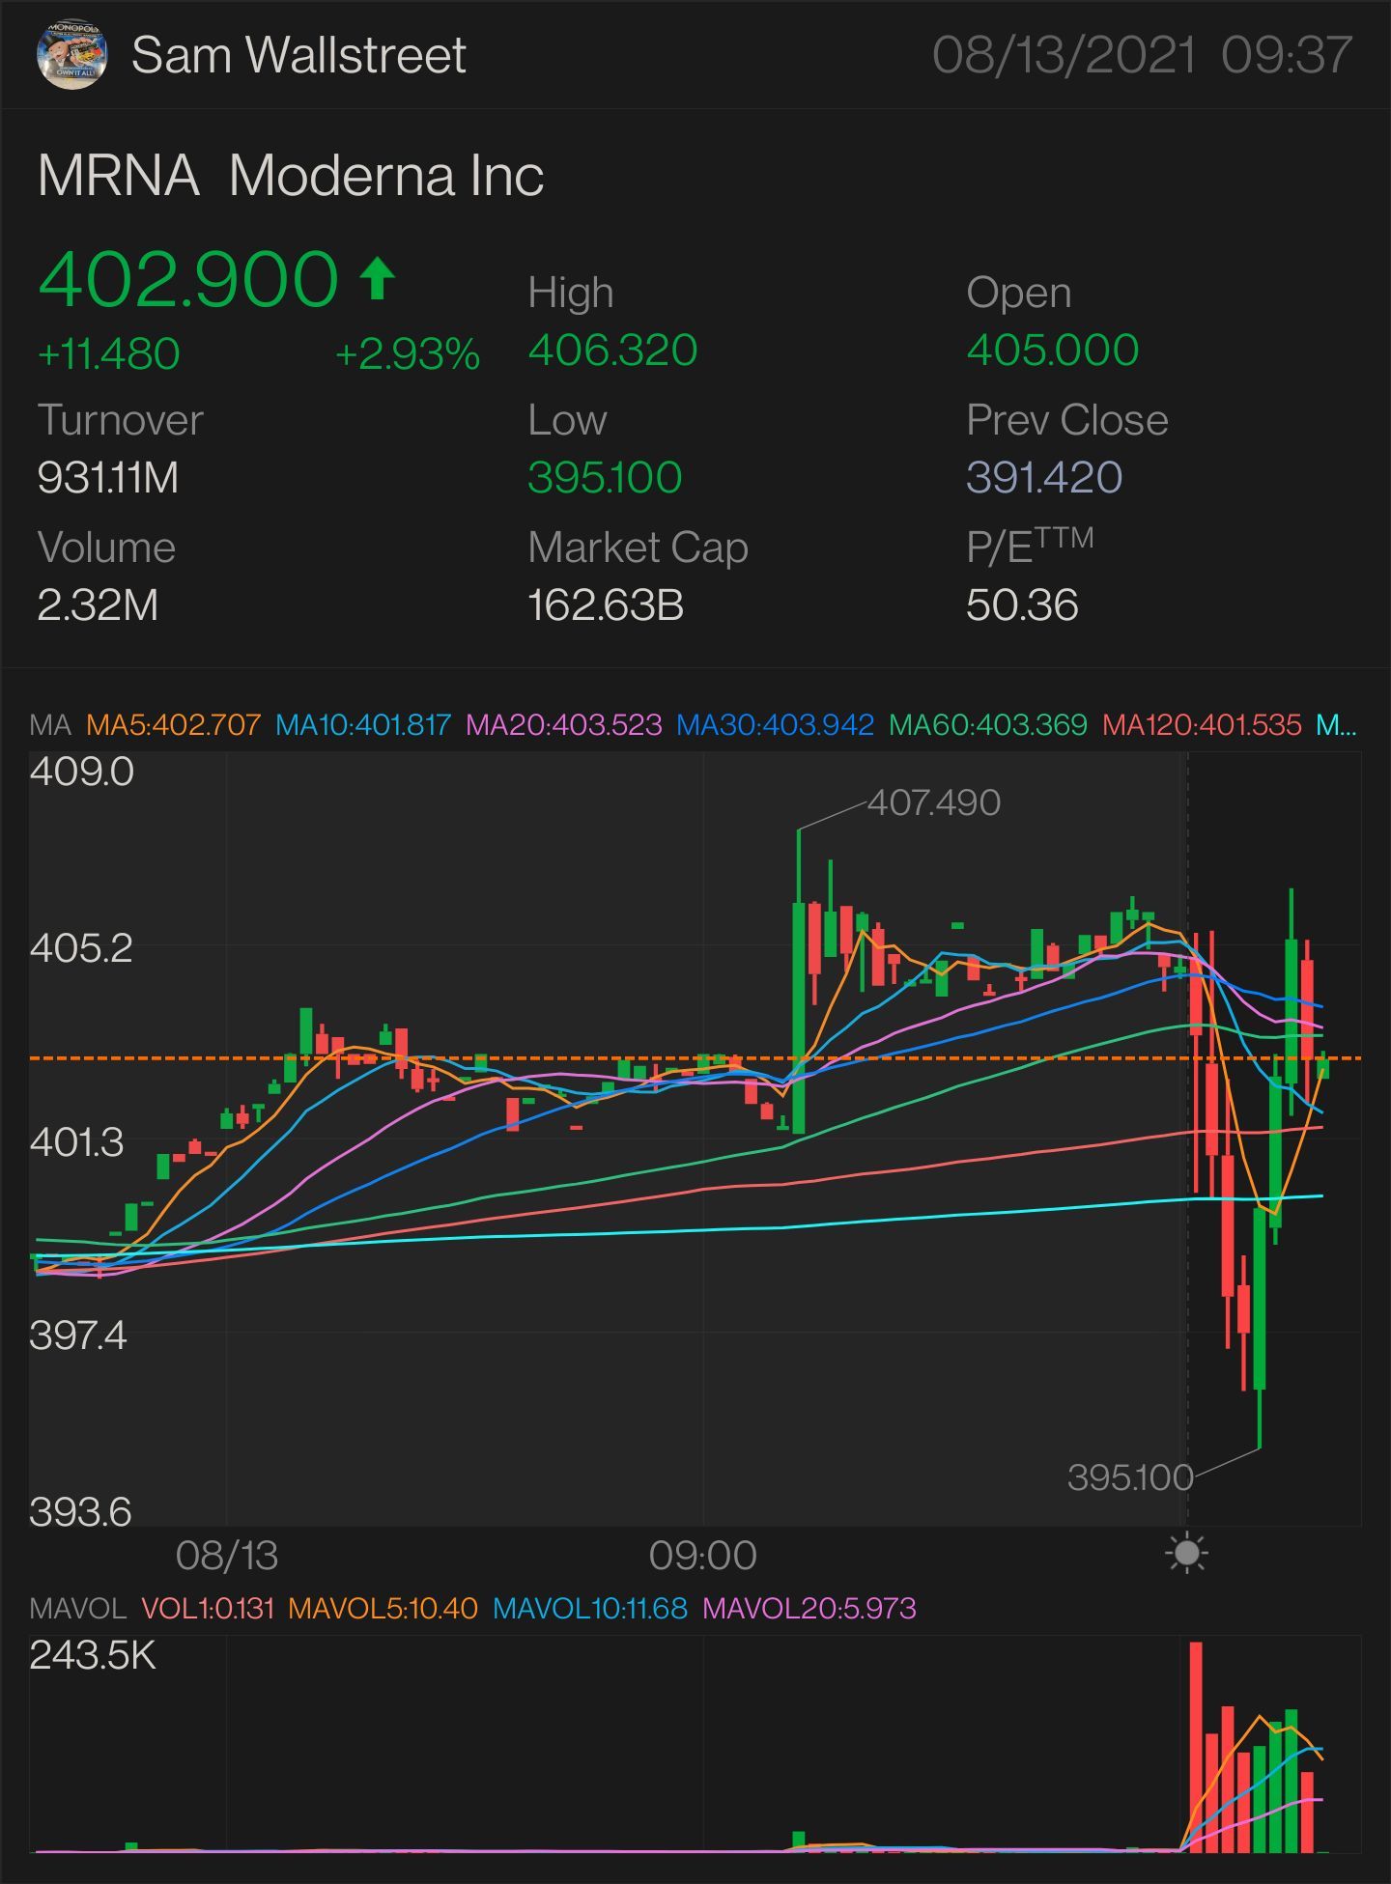Viewport: 1391px width, 1884px height.
Task: Select the Volume value 2.32M
Action: coord(98,605)
